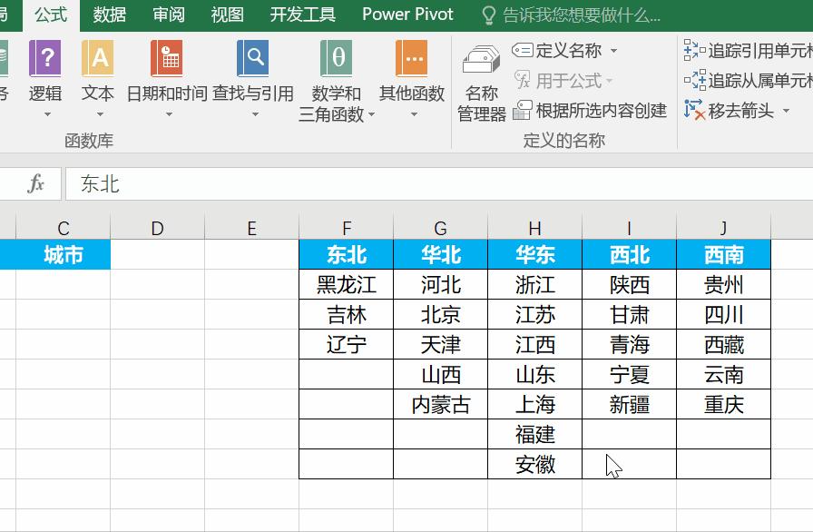813x532 pixels.
Task: Switch to the 数据 ribbon tab
Action: pyautogui.click(x=110, y=15)
